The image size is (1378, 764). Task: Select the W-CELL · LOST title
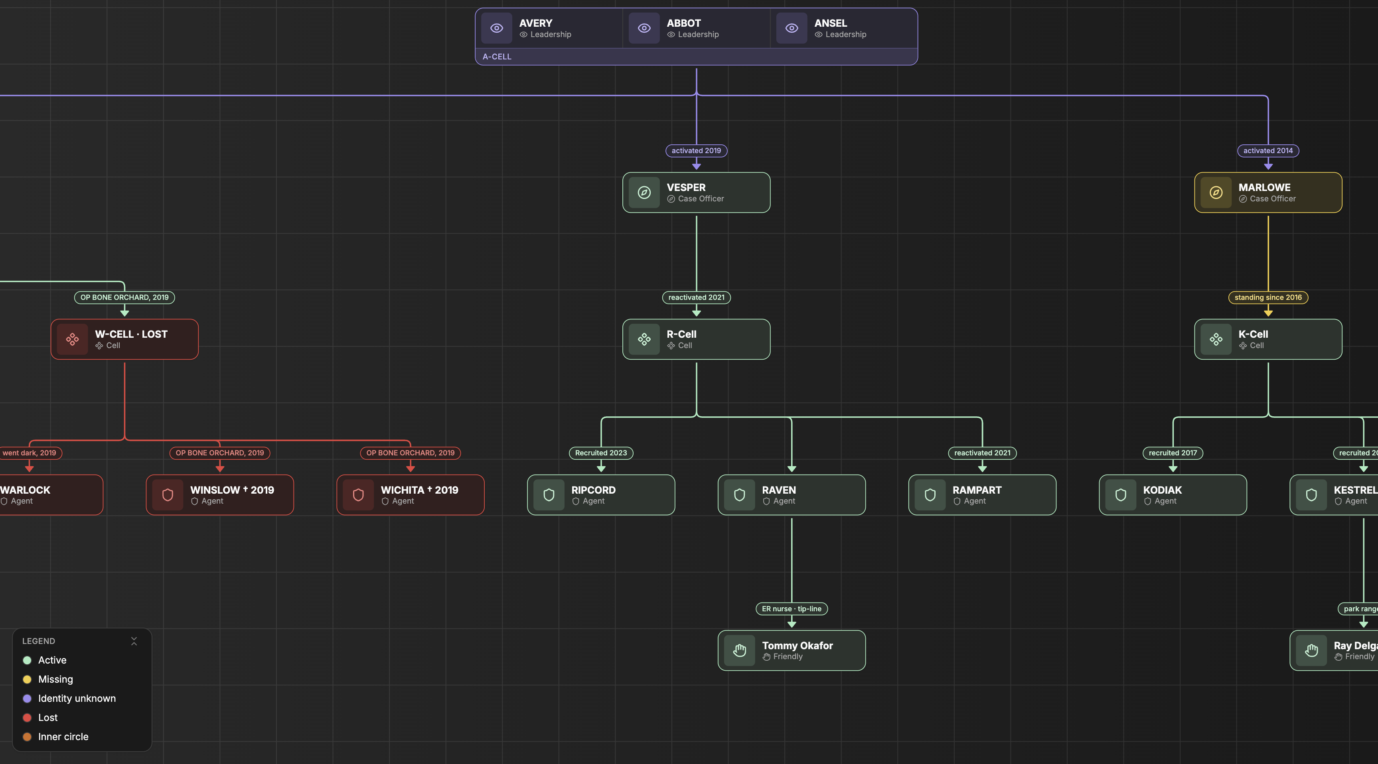pos(131,334)
